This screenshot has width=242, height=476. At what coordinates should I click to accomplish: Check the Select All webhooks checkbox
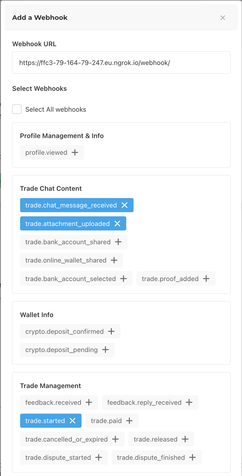[17, 109]
